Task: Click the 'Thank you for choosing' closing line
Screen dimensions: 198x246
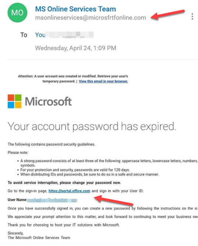Action: (x=63, y=225)
